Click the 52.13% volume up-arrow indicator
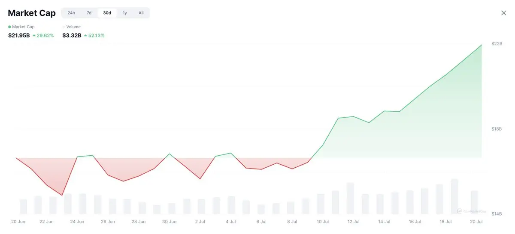 94,36
